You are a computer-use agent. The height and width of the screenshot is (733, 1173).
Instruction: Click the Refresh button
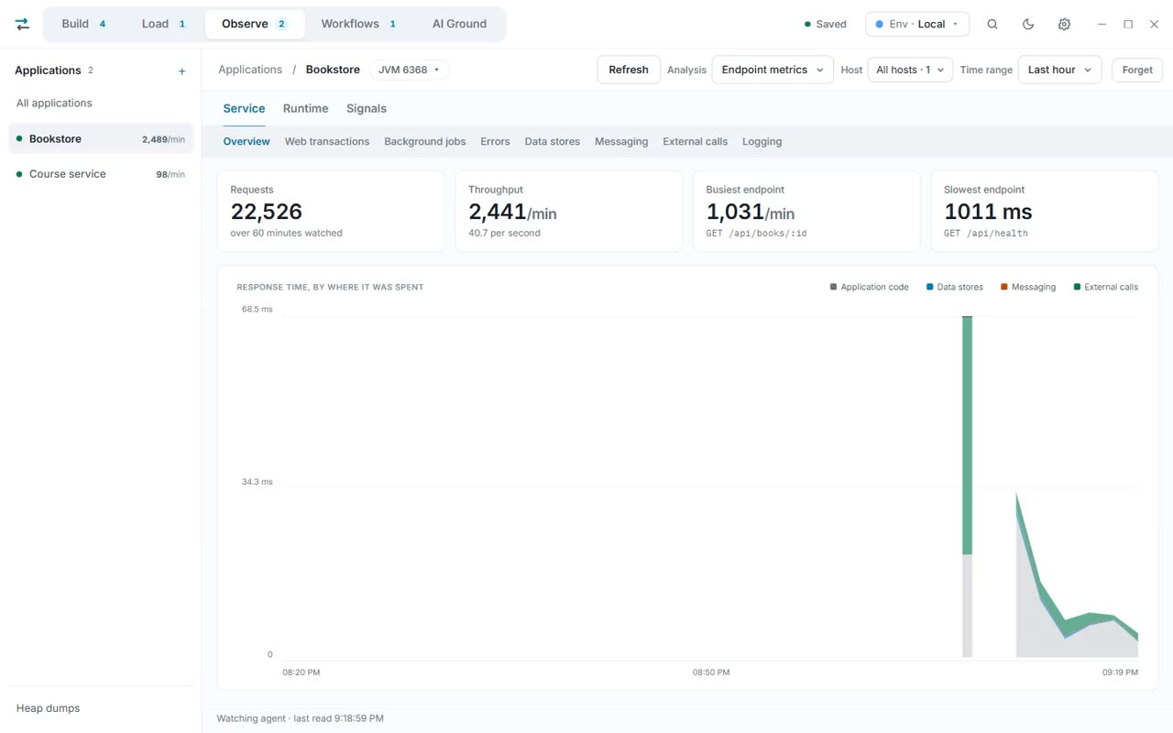[629, 70]
